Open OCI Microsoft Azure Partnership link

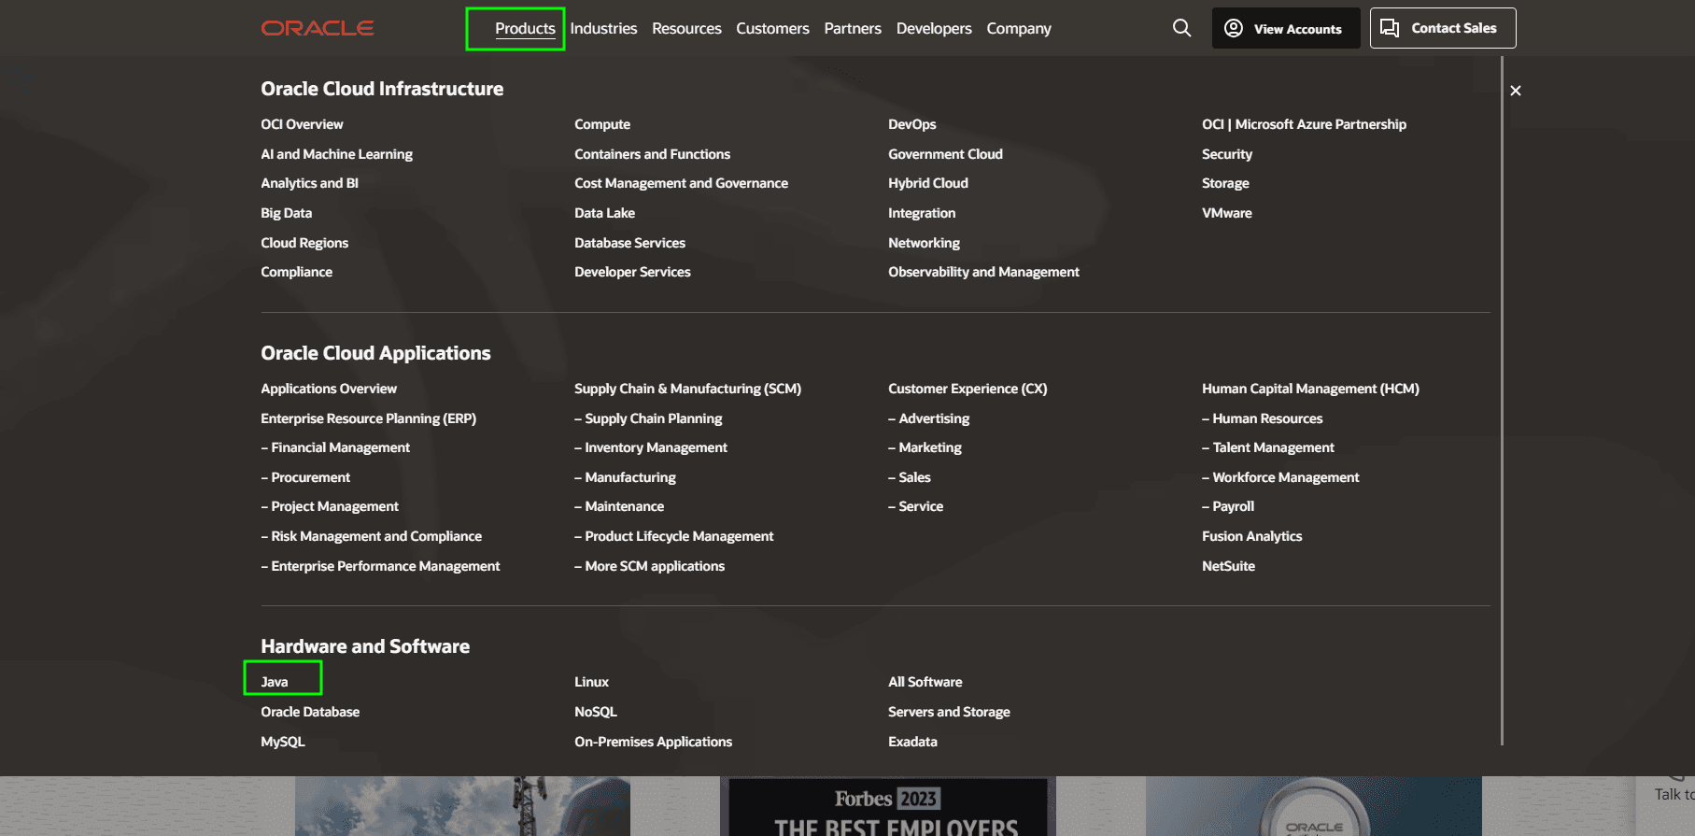coord(1304,124)
